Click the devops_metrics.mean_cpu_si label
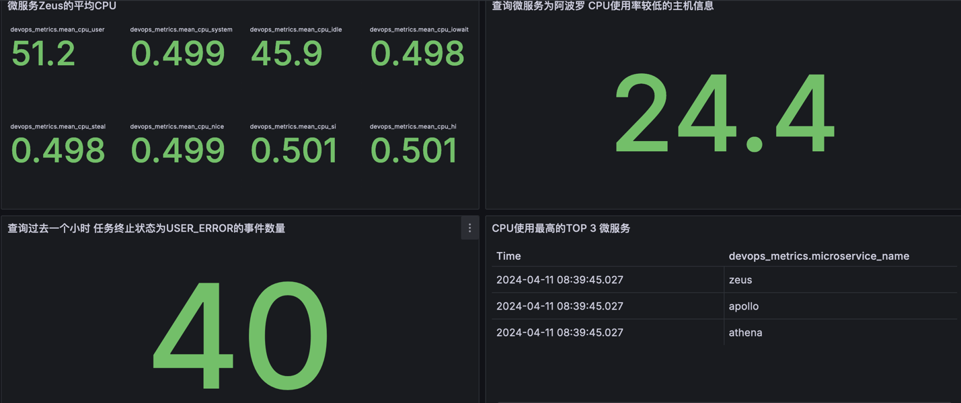Viewport: 961px width, 403px height. click(293, 126)
